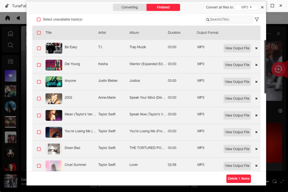Tick the checkbox for You're Losing Me
288x192 pixels.
tap(39, 132)
